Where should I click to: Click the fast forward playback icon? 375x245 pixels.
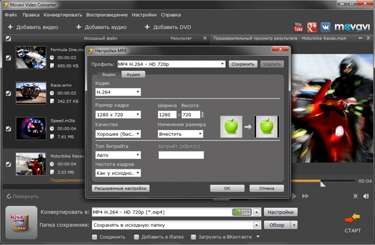pyautogui.click(x=305, y=196)
